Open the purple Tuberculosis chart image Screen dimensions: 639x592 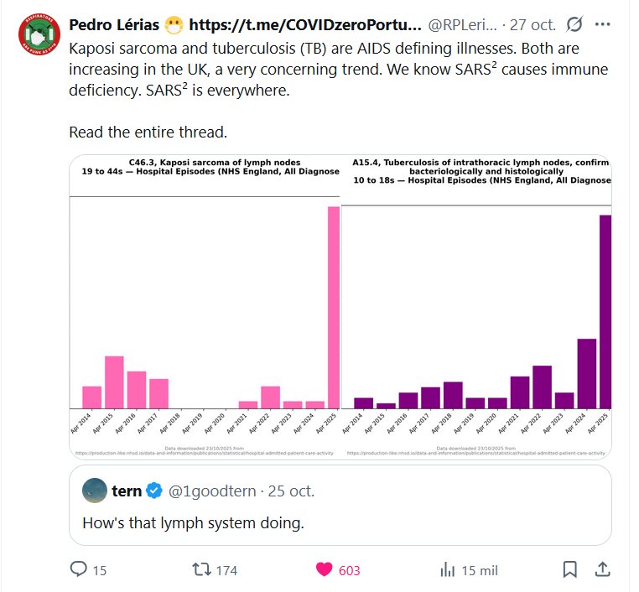pos(476,306)
